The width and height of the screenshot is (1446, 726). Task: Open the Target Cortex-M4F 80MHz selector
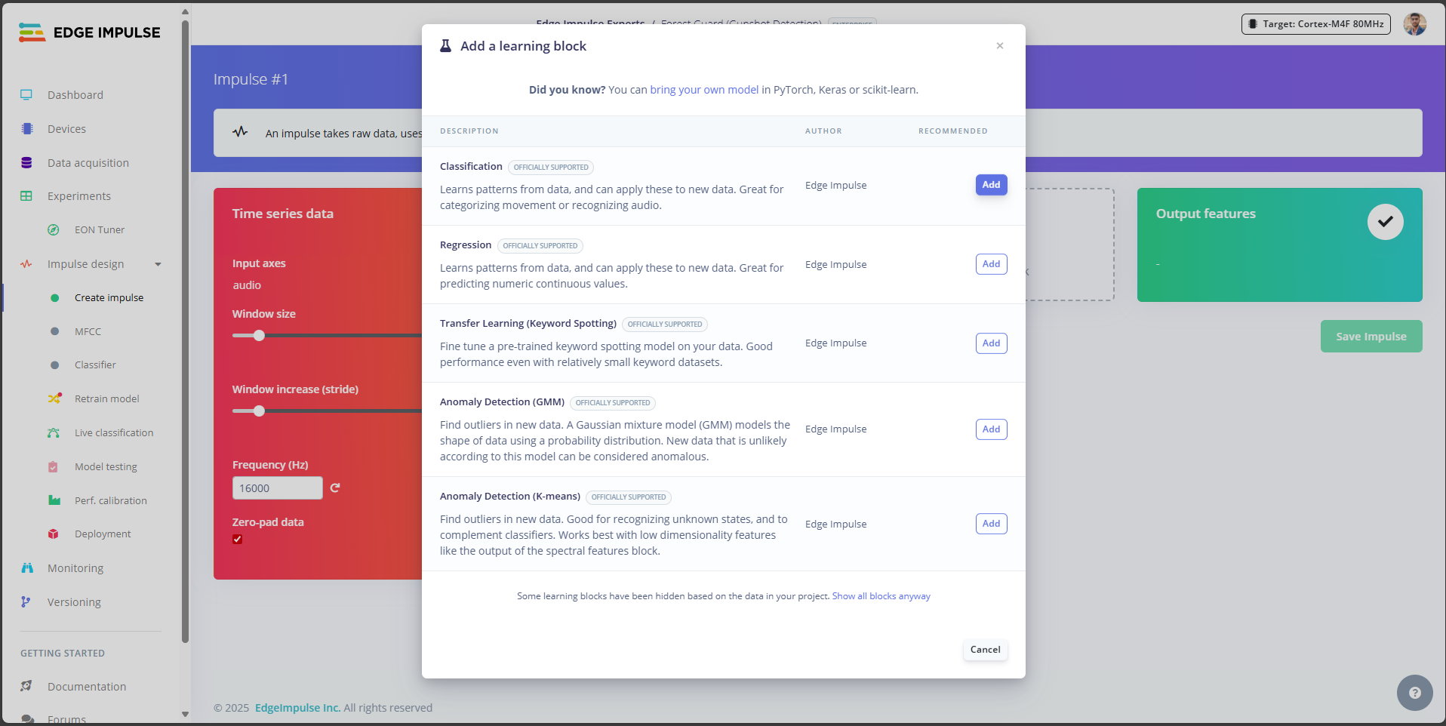(1316, 24)
